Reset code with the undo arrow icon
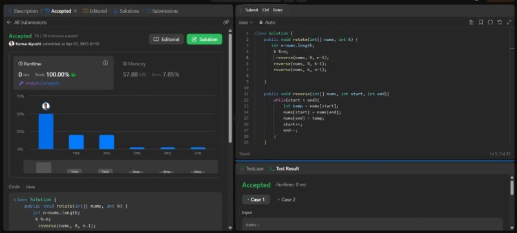 (x=500, y=22)
